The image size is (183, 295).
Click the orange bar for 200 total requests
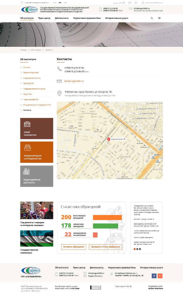tap(107, 218)
